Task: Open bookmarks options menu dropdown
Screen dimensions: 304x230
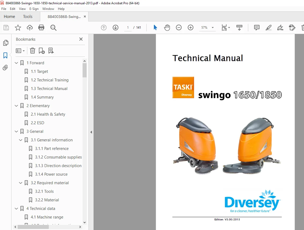Action: click(20, 51)
